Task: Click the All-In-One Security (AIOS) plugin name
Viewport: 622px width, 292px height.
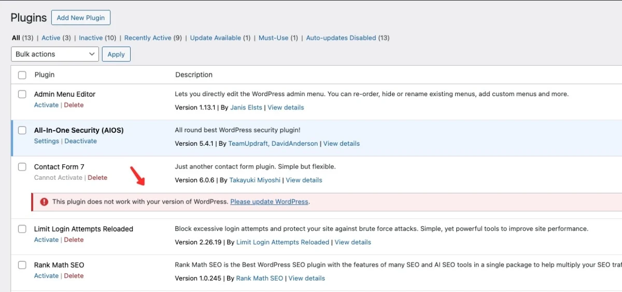Action: [x=79, y=130]
